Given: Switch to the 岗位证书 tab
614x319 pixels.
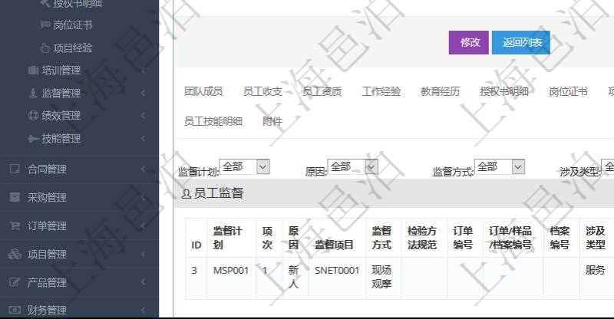Looking at the screenshot, I should 568,91.
